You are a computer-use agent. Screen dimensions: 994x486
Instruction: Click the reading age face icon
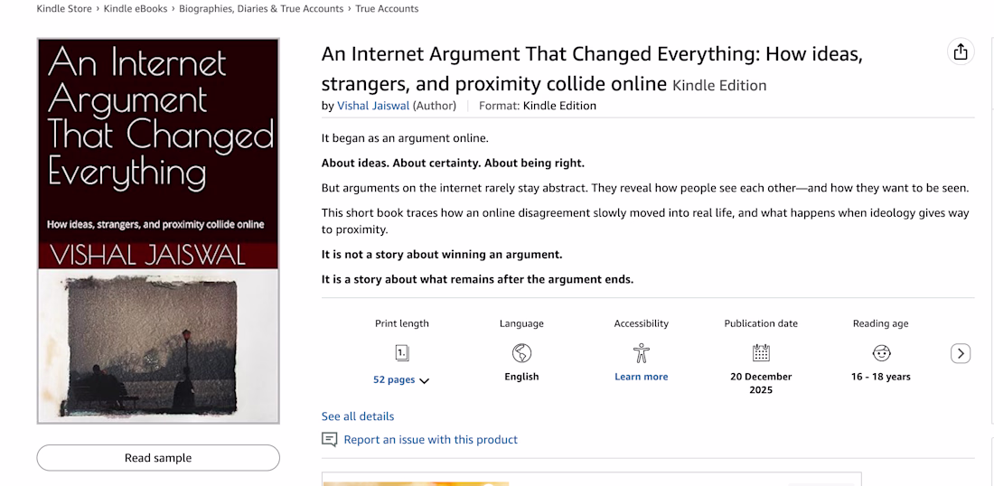pyautogui.click(x=881, y=353)
